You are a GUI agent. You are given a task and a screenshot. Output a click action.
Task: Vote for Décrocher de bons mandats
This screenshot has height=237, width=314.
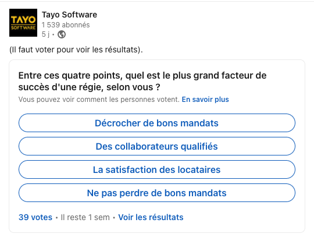(x=157, y=123)
